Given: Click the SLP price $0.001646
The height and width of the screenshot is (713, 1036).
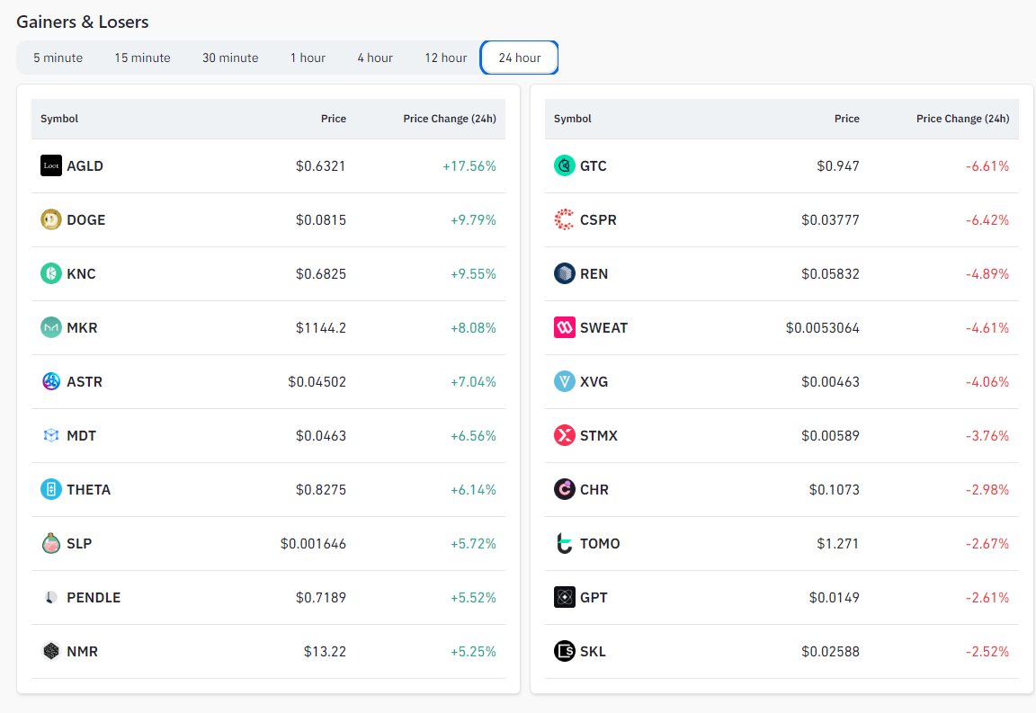Looking at the screenshot, I should (313, 544).
